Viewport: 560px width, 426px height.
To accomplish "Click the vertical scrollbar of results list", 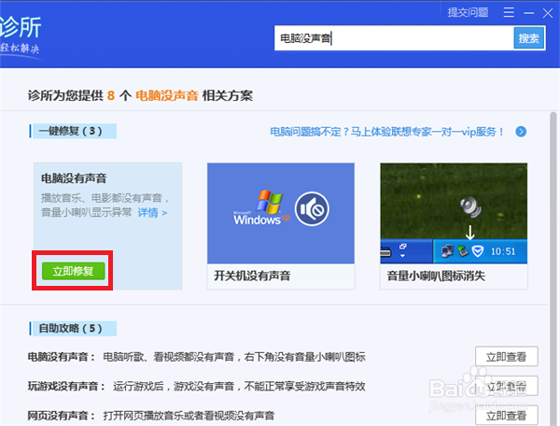I will click(553, 268).
